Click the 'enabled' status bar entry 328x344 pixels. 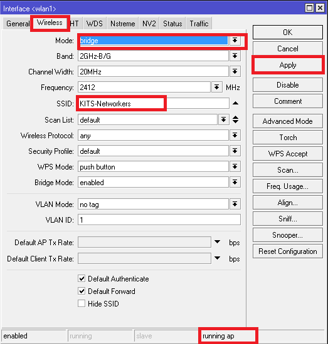click(x=16, y=336)
